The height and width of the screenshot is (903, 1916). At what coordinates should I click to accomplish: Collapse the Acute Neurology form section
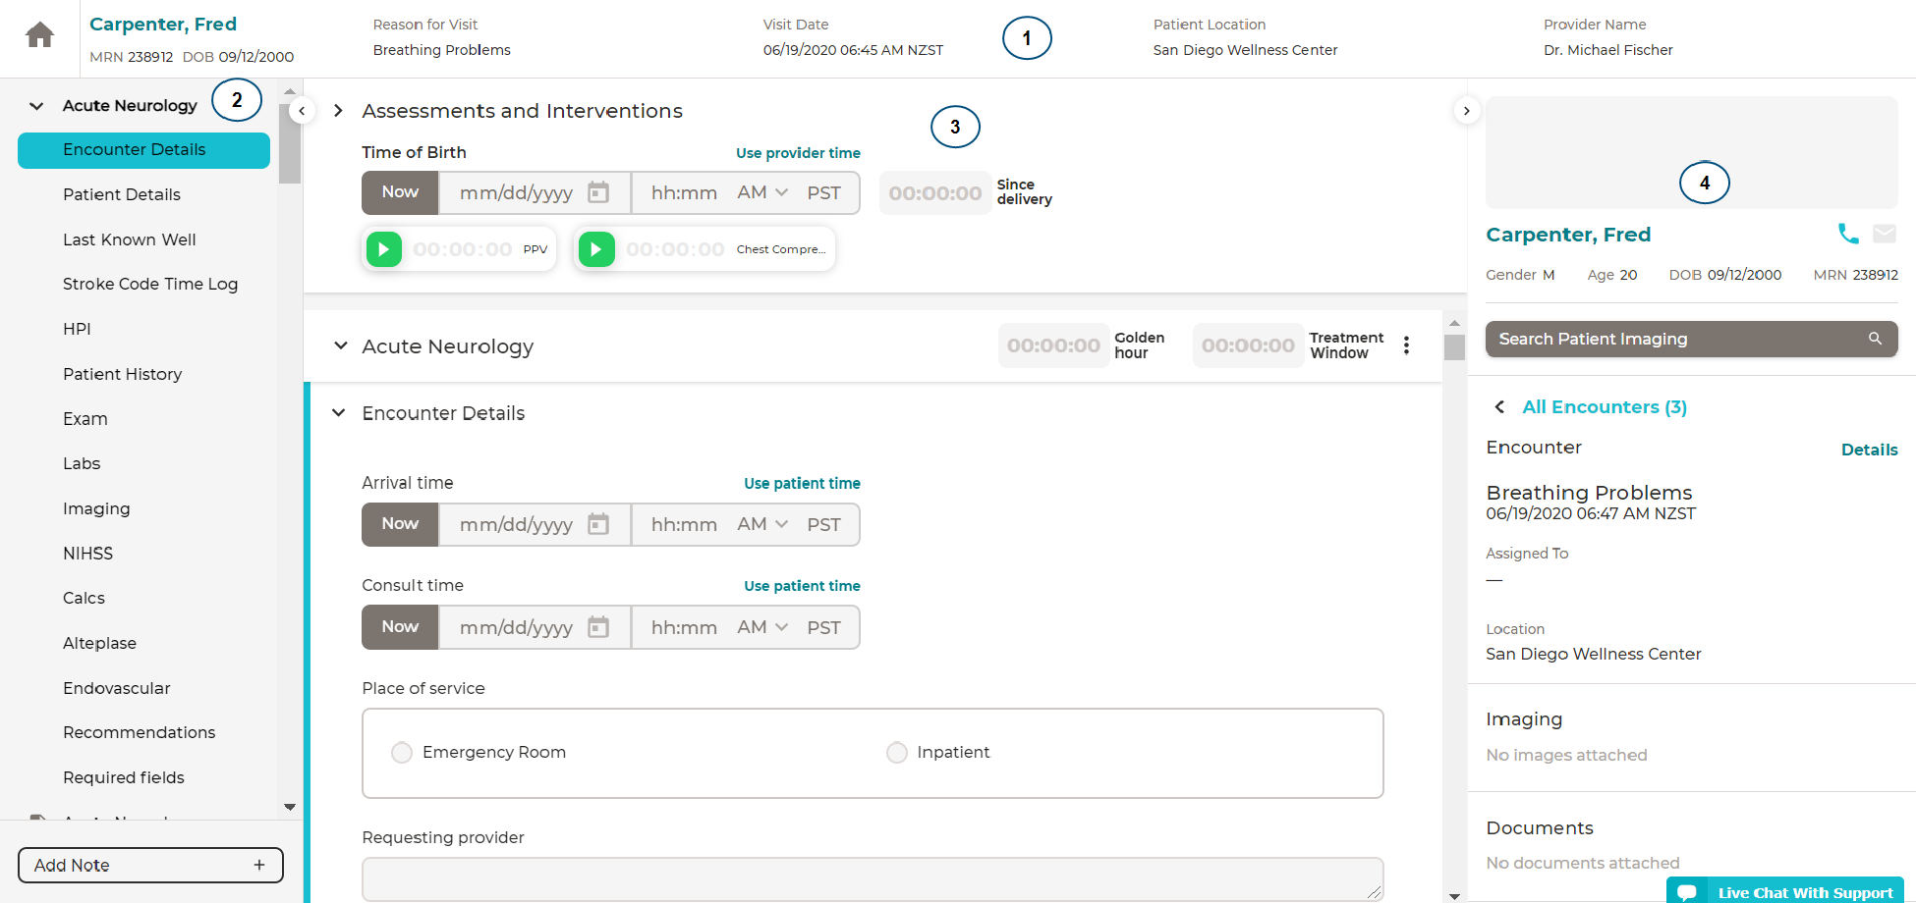[341, 345]
